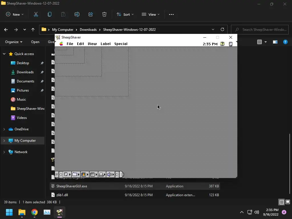Open the Windows Start menu
The height and width of the screenshot is (219, 292).
click(9, 212)
